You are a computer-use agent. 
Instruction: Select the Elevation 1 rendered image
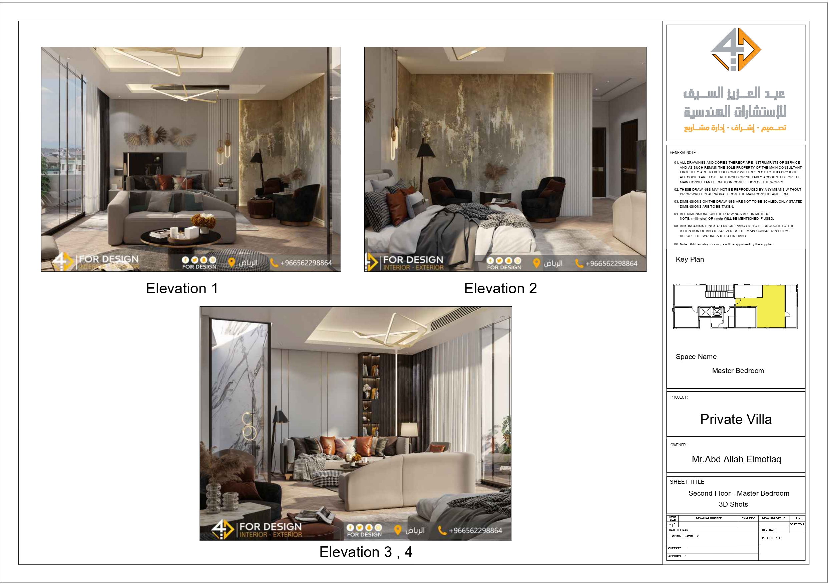[191, 151]
